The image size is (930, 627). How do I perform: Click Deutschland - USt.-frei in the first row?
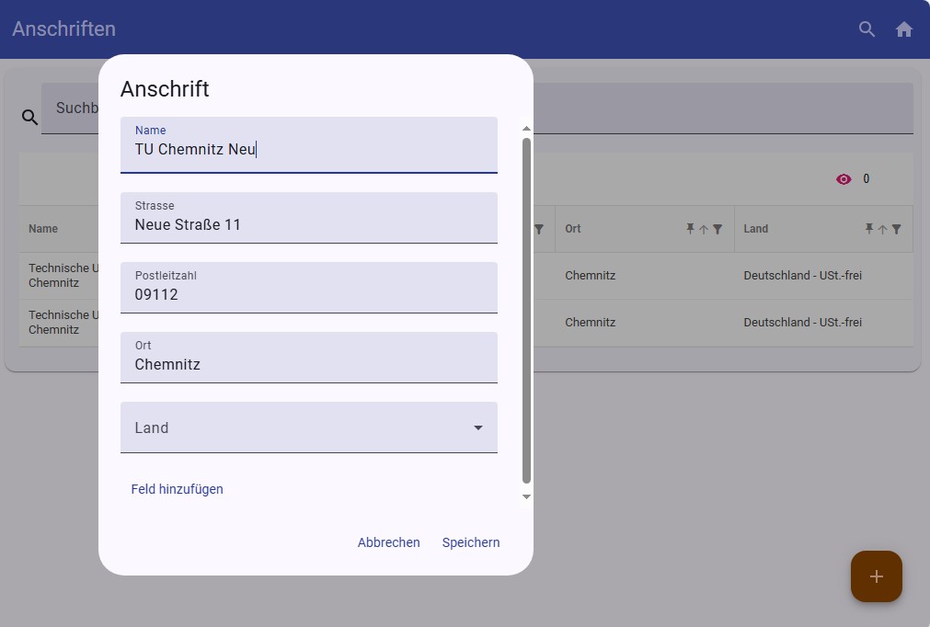click(802, 276)
